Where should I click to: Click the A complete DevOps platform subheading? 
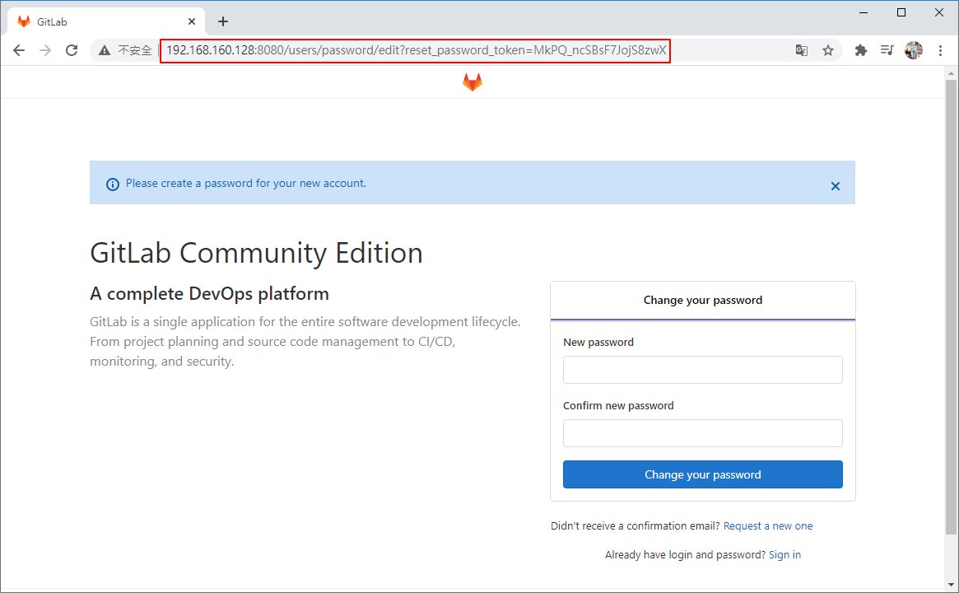coord(209,294)
